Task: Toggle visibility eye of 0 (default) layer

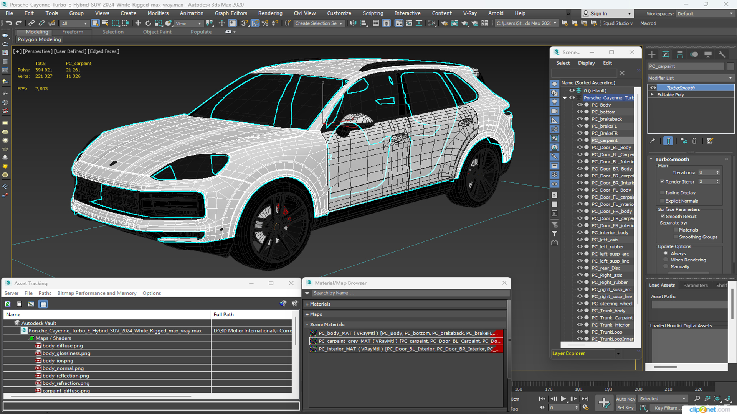Action: pos(572,90)
